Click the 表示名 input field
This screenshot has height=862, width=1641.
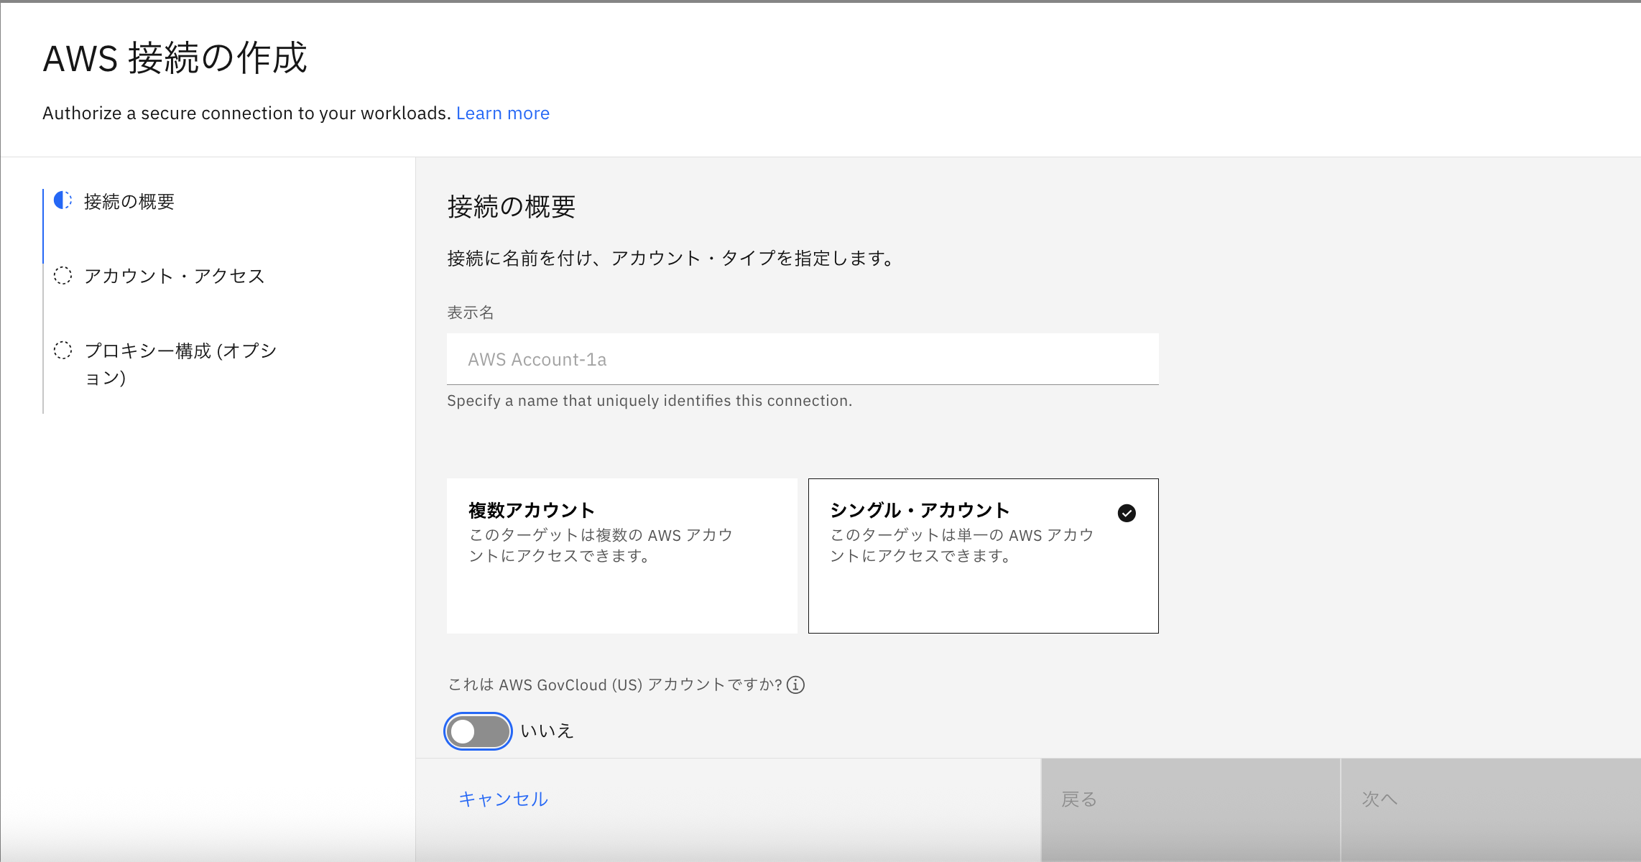[x=802, y=359]
